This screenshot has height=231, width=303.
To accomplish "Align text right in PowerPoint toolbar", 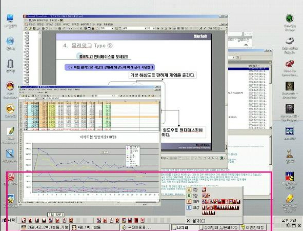I will (x=183, y=28).
